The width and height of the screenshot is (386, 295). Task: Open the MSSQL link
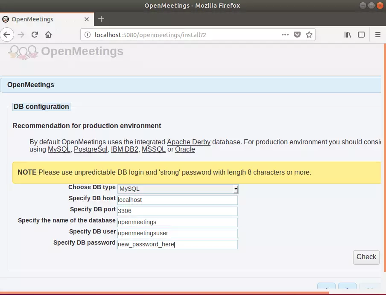pos(154,149)
